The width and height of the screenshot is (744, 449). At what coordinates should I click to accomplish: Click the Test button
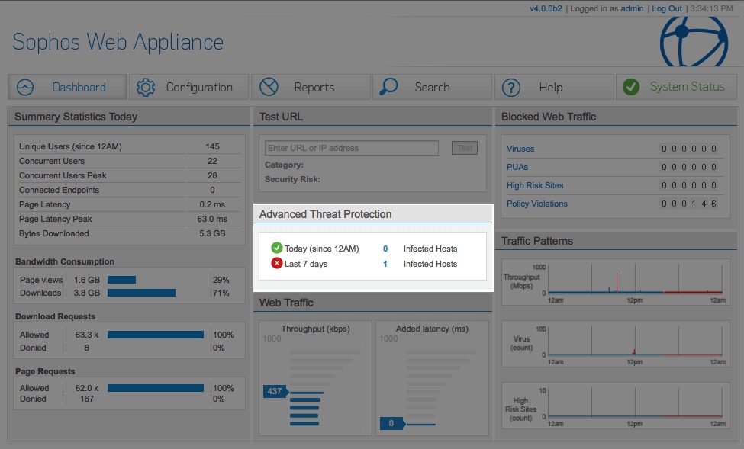click(465, 148)
